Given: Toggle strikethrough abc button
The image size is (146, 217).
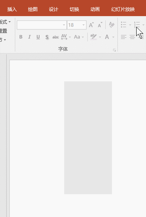Looking at the screenshot, I should click(56, 37).
